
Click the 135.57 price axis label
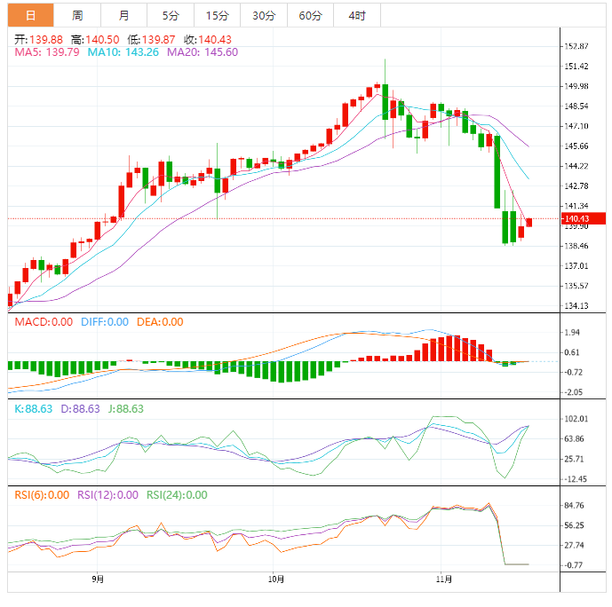click(576, 286)
